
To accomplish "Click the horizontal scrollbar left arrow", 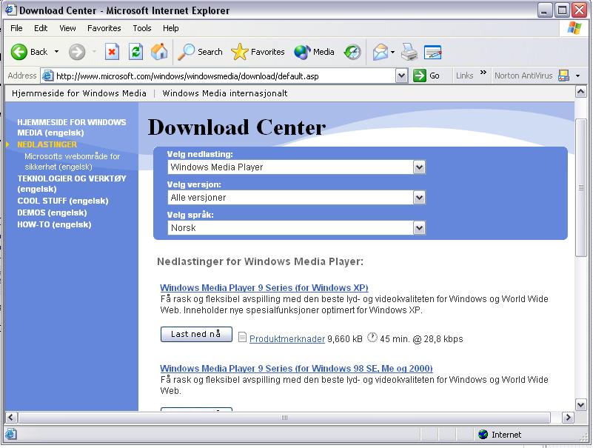I will coord(11,418).
